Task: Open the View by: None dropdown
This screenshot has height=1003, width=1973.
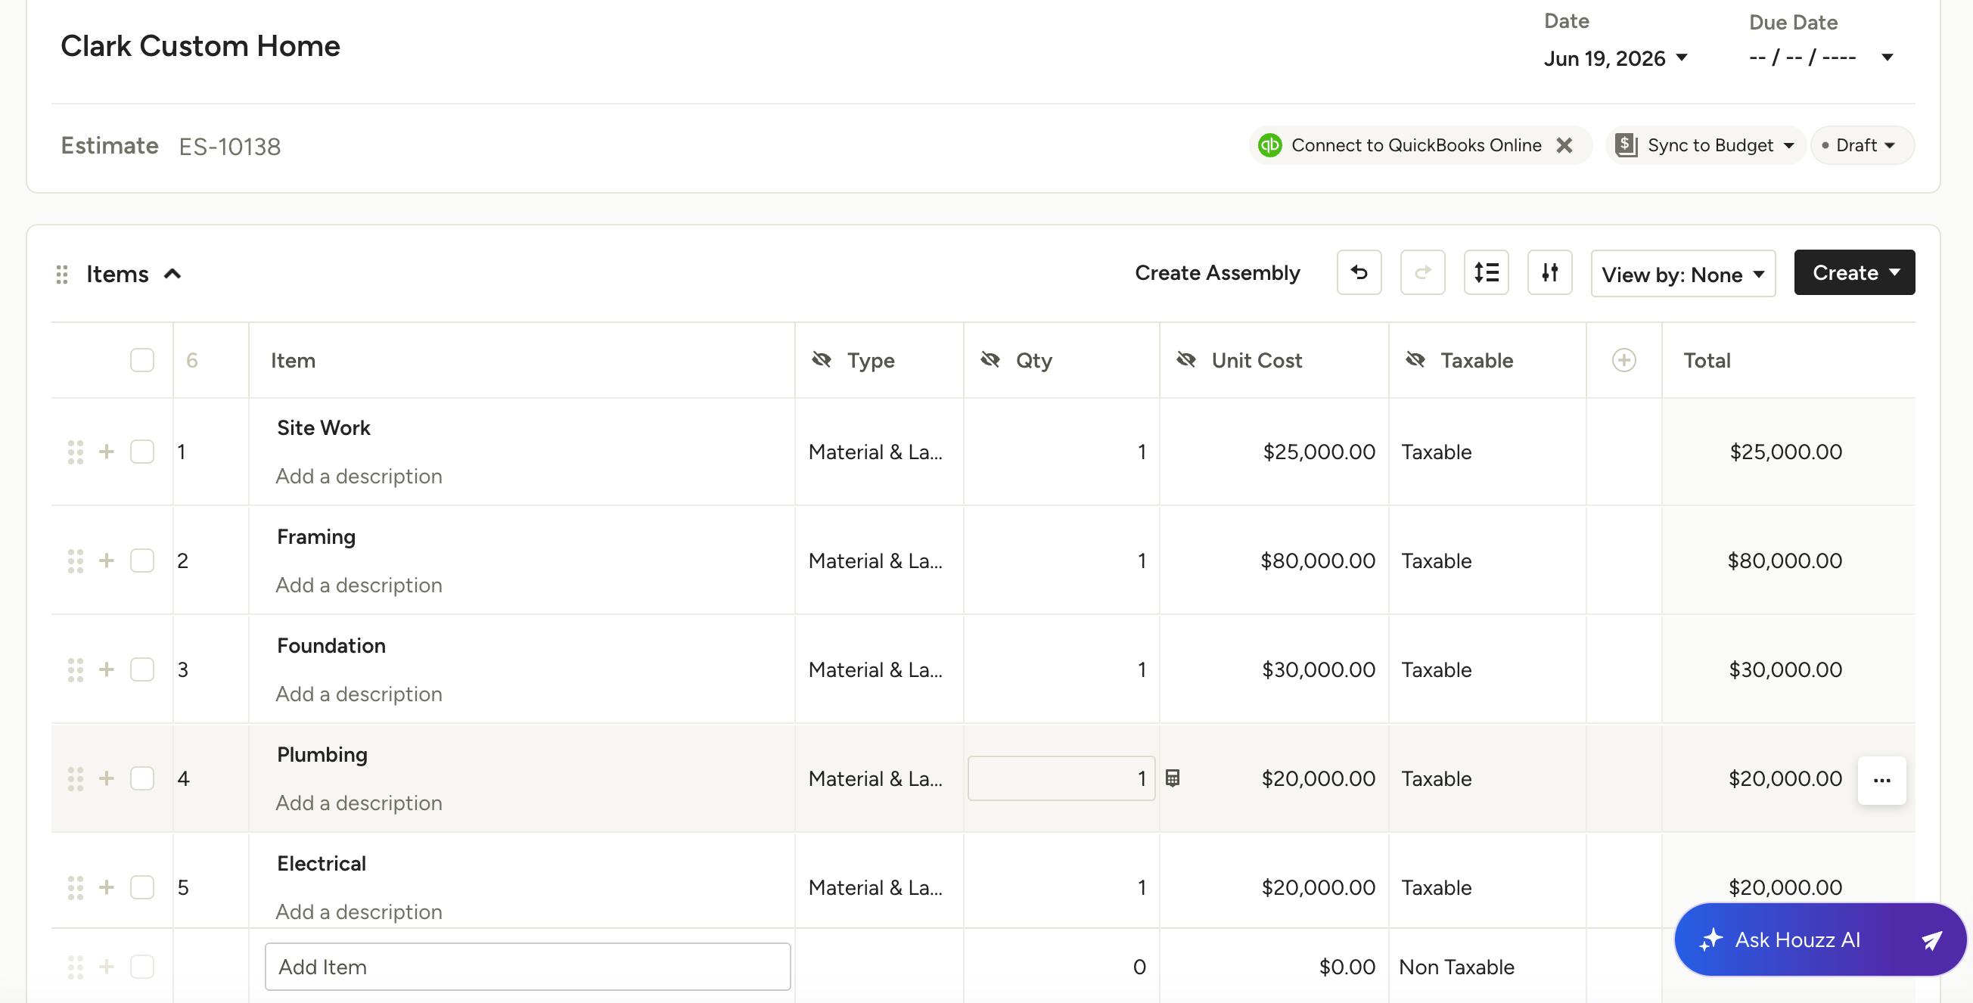Action: click(x=1682, y=274)
